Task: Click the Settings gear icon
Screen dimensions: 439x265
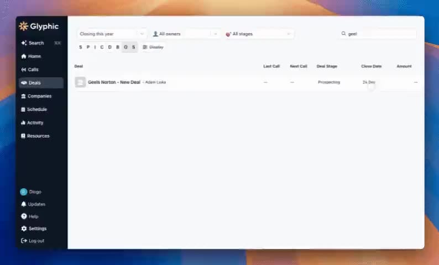Action: click(x=24, y=229)
